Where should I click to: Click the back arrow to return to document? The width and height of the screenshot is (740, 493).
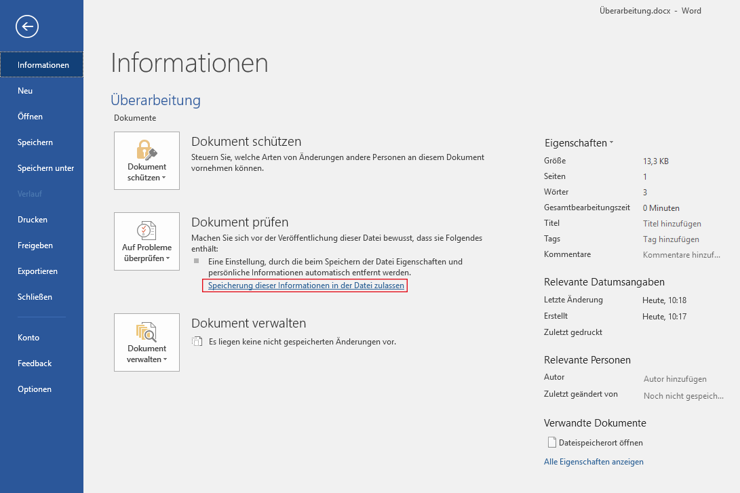pos(27,26)
